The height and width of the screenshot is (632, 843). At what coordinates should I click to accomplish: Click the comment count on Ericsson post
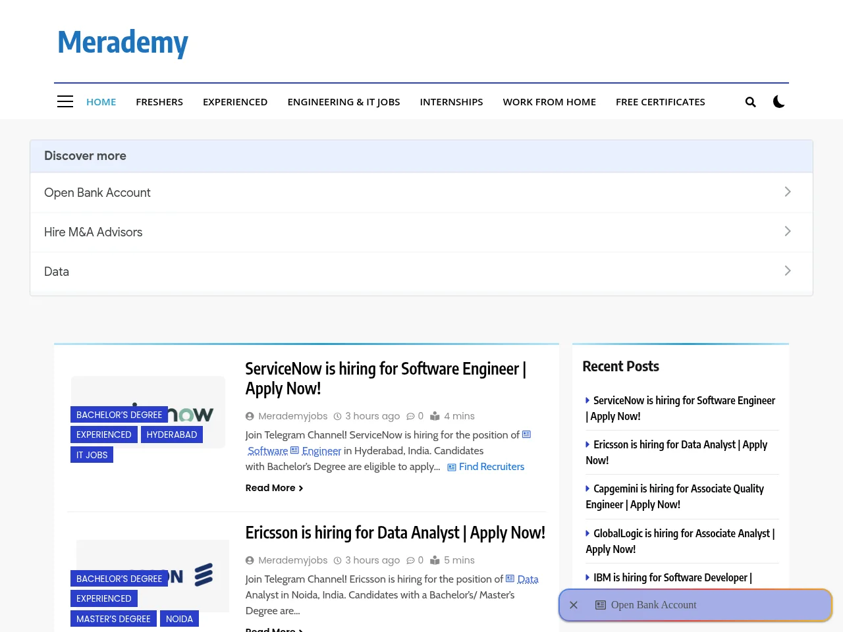coord(415,560)
